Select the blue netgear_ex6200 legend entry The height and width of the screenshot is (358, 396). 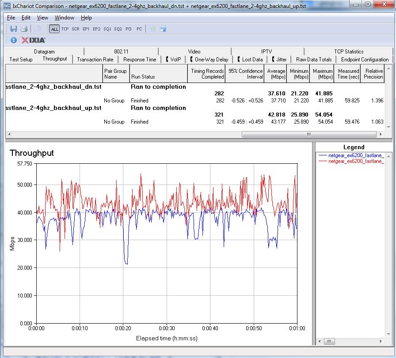pos(351,155)
